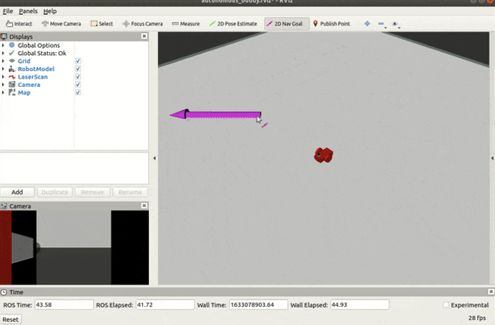The image size is (495, 325).
Task: Click the ROS Elapsed field
Action: pos(165,305)
